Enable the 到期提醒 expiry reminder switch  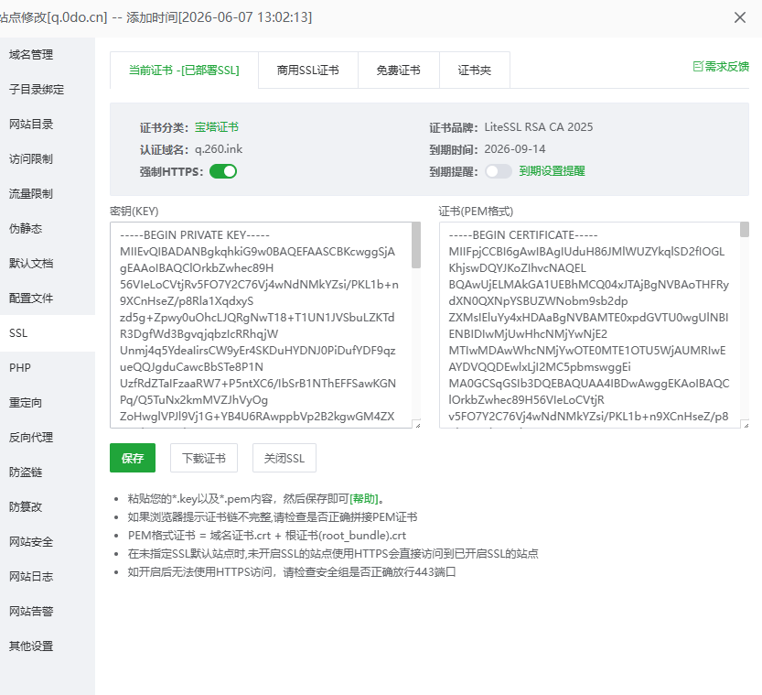(499, 171)
